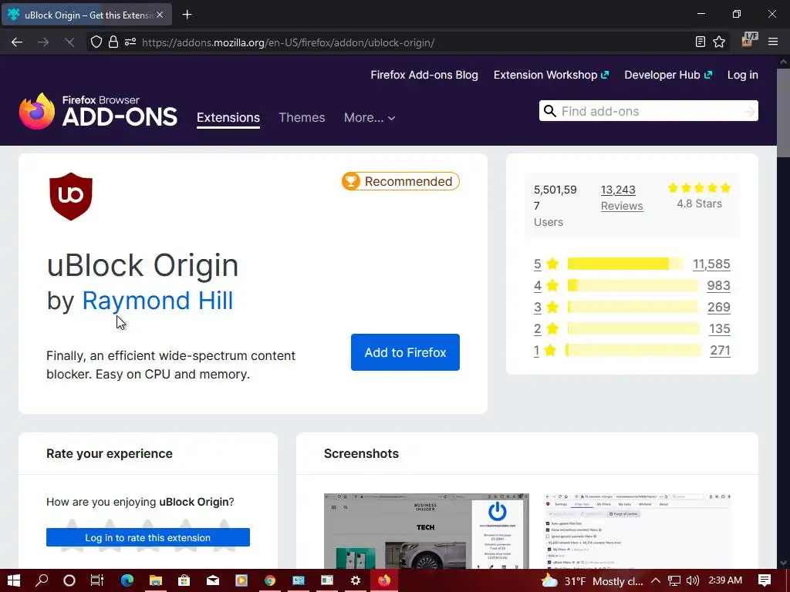Open the tracking protection shield icon
Viewport: 790px width, 592px height.
[x=96, y=42]
